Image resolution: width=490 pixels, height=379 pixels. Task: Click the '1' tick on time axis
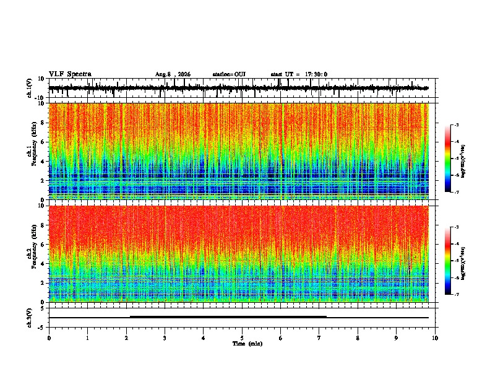pos(87,338)
